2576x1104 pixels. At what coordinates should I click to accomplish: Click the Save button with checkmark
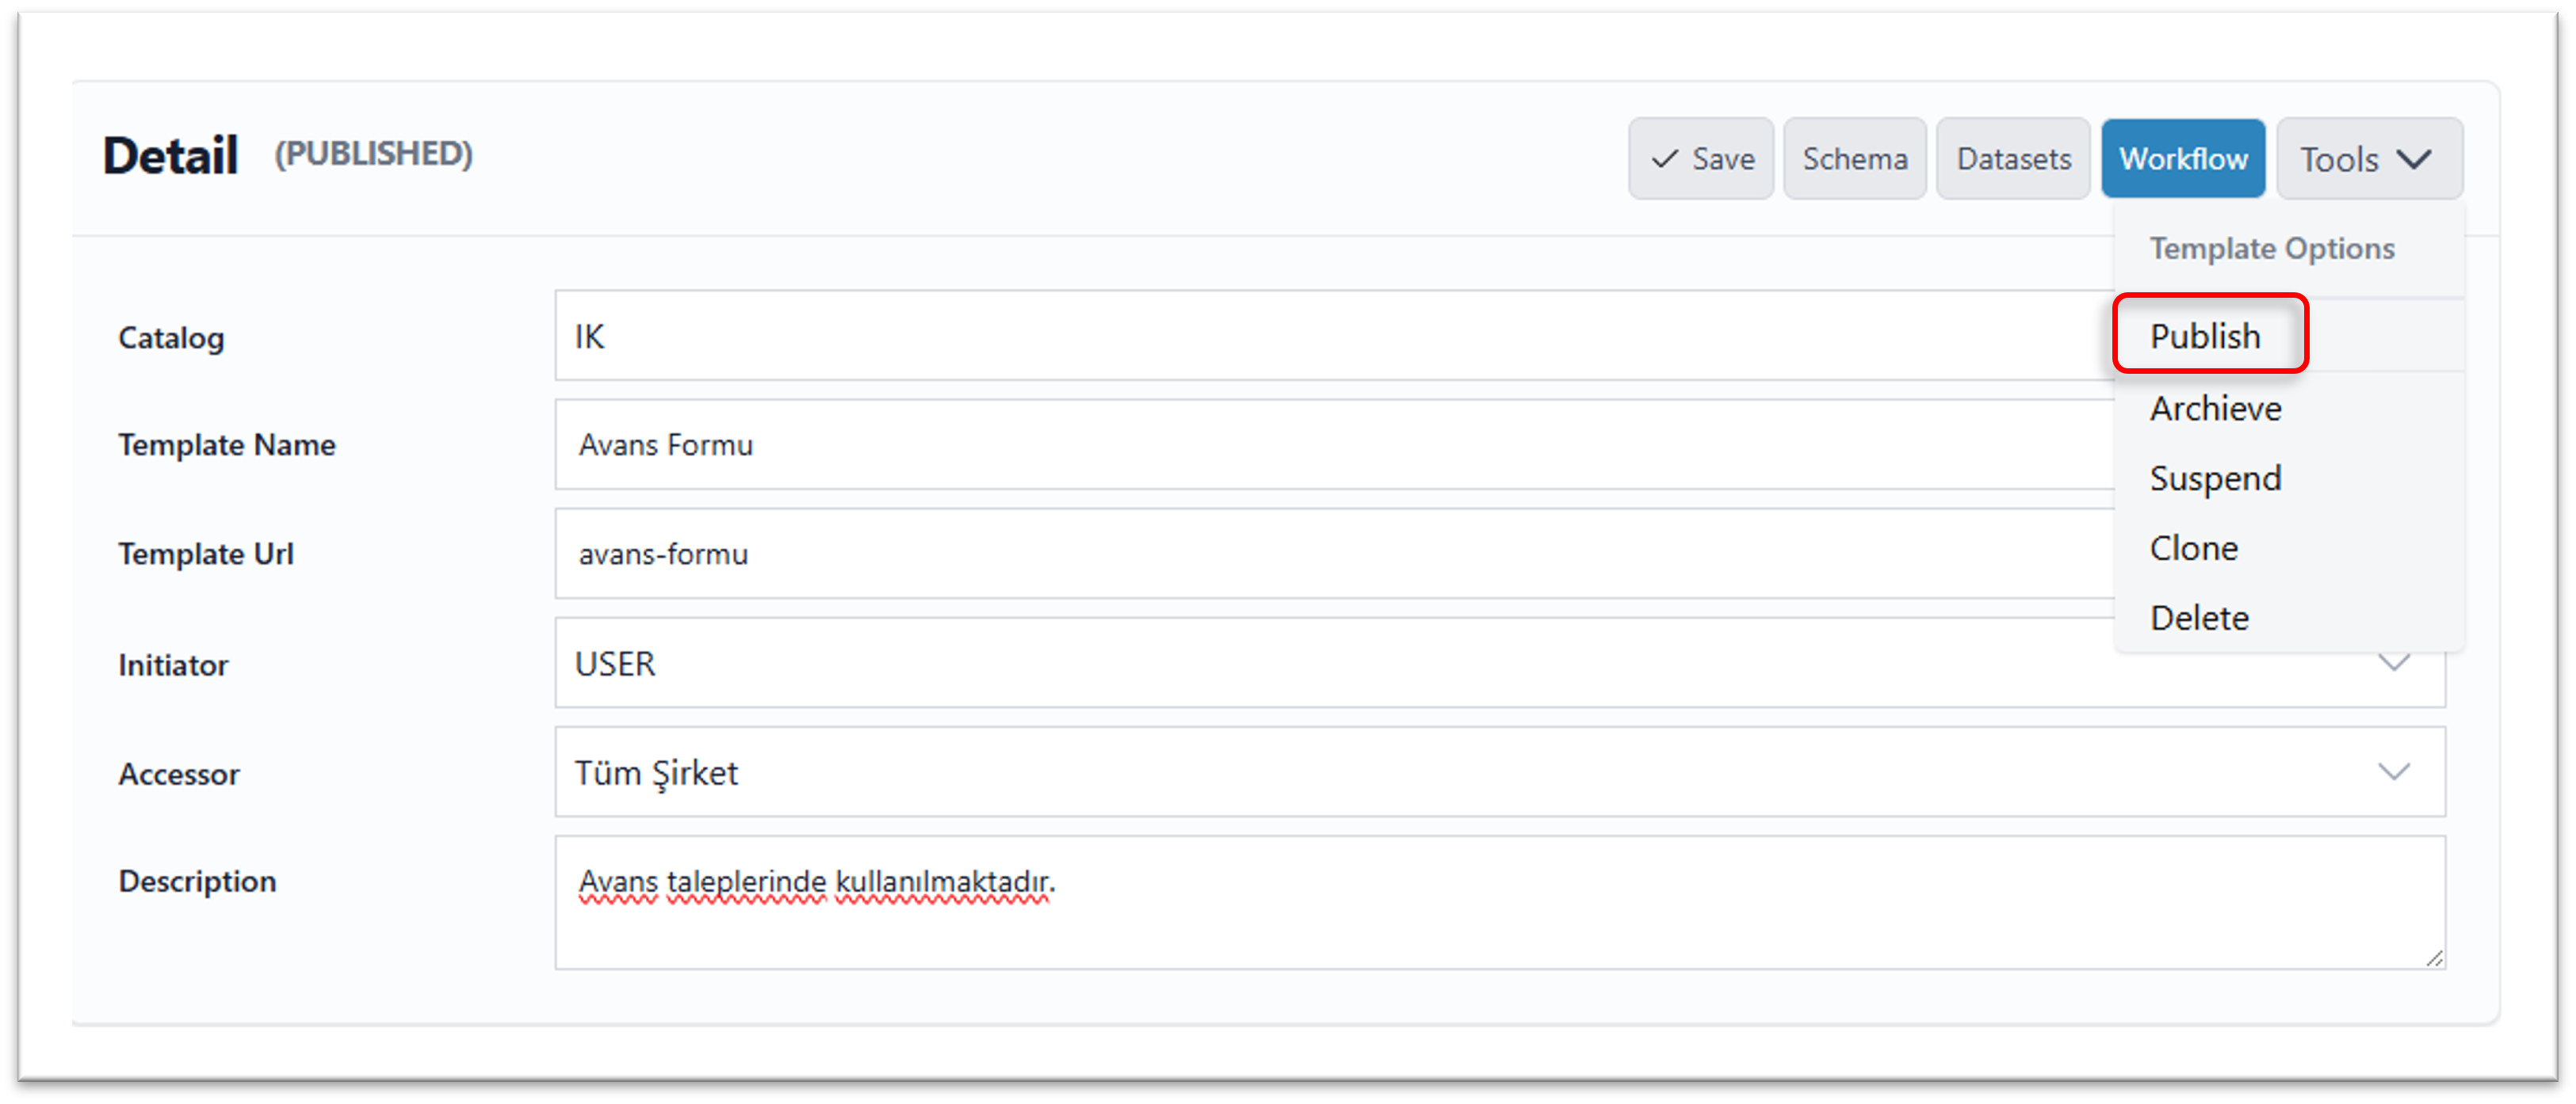[1701, 159]
